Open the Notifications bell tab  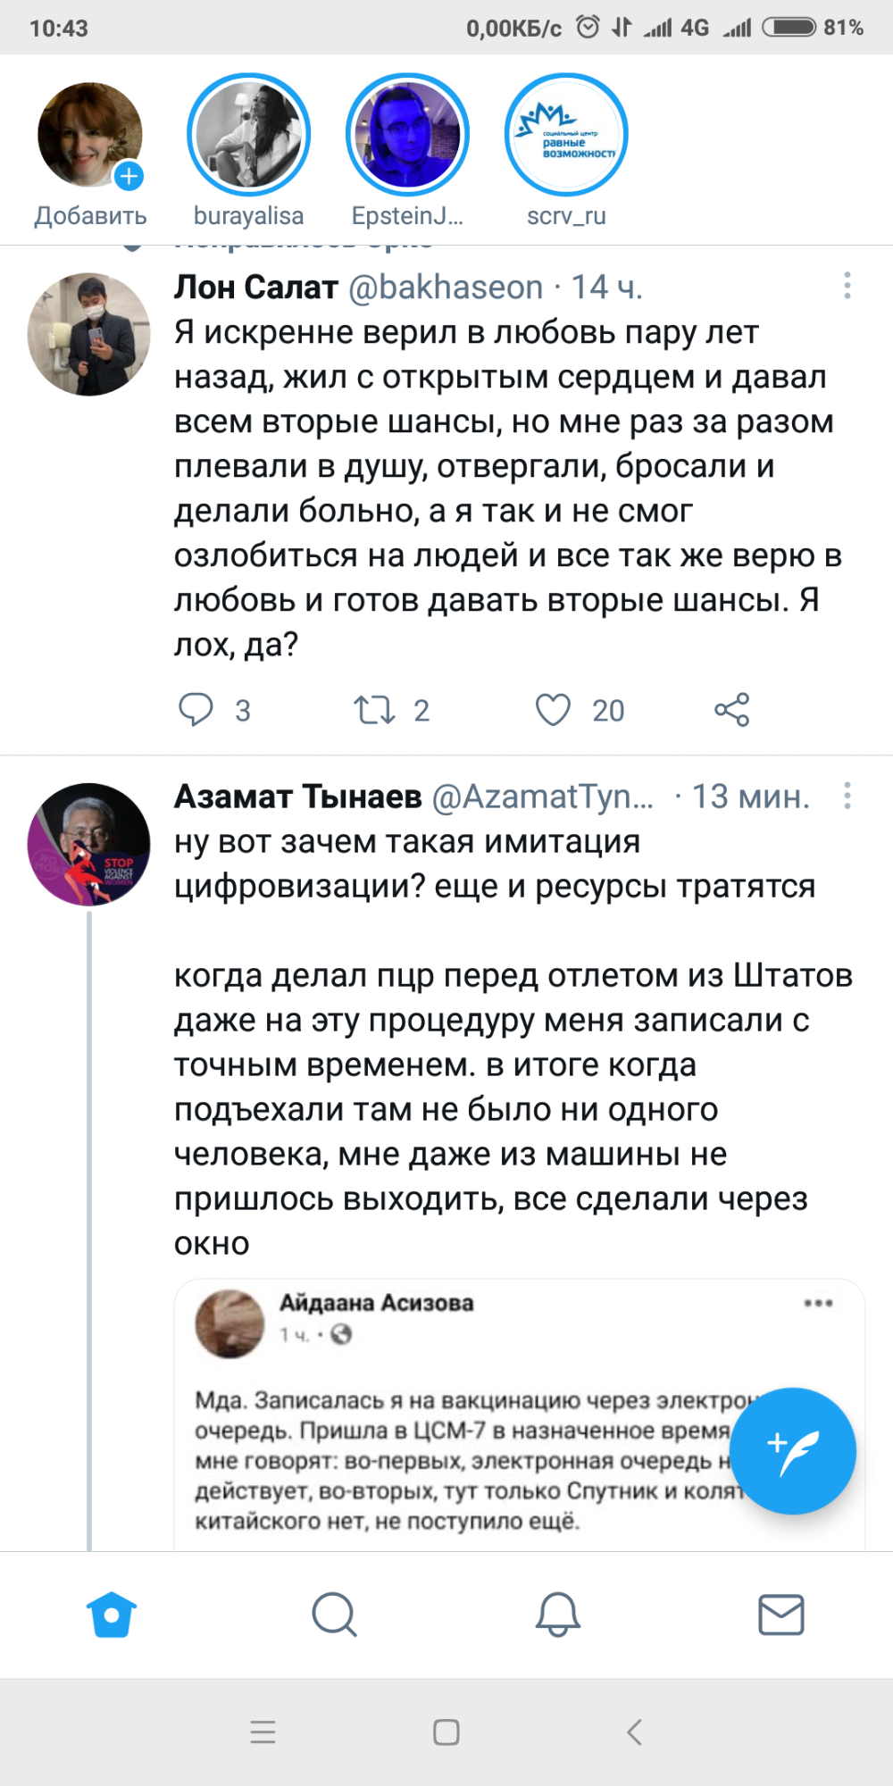558,1615
